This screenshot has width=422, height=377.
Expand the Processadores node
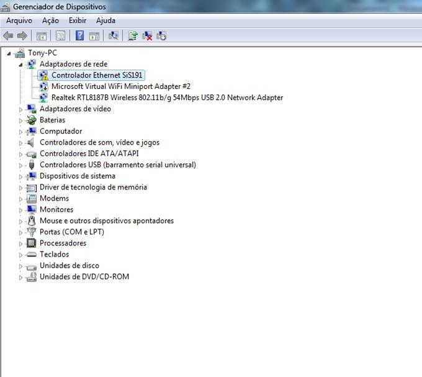tap(20, 243)
